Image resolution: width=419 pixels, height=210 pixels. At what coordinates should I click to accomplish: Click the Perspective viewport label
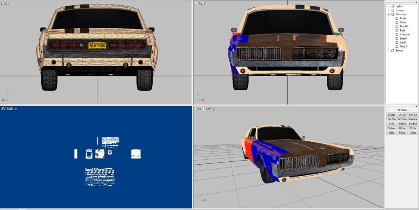pos(205,109)
